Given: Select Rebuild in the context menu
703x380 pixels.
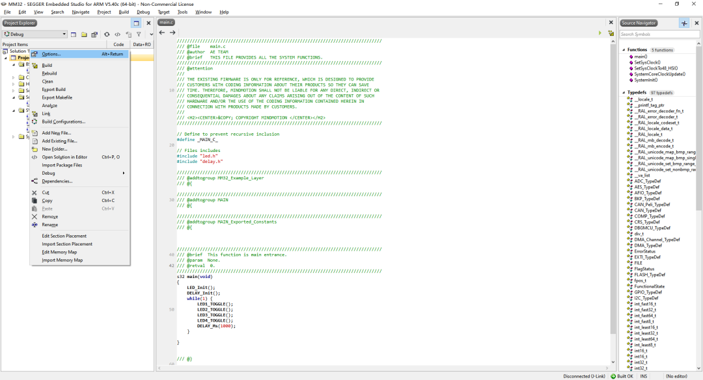Looking at the screenshot, I should coord(80,73).
